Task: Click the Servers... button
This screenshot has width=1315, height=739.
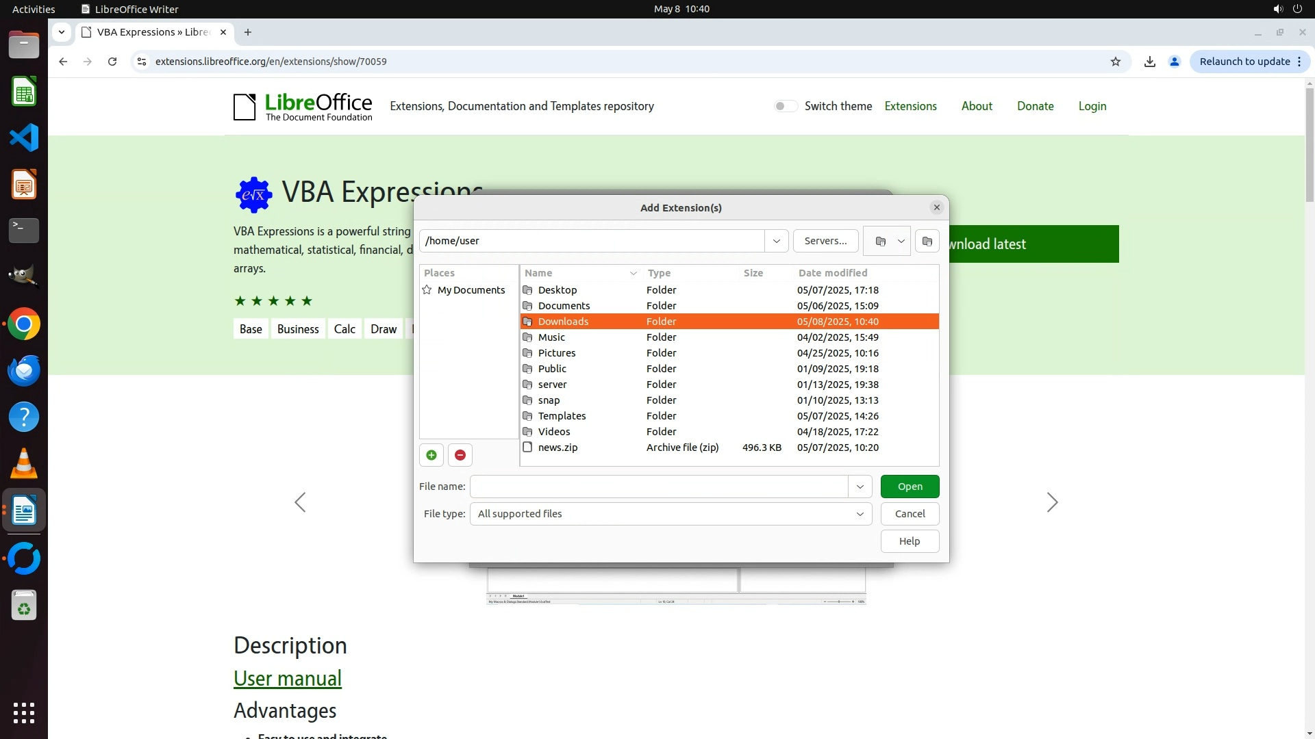Action: click(825, 241)
